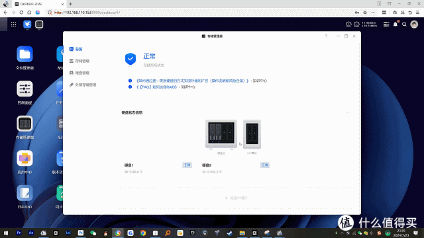Screen dimensions: 424x238
Task: Open the app launcher grid in NAS top bar
Action: tap(13, 24)
